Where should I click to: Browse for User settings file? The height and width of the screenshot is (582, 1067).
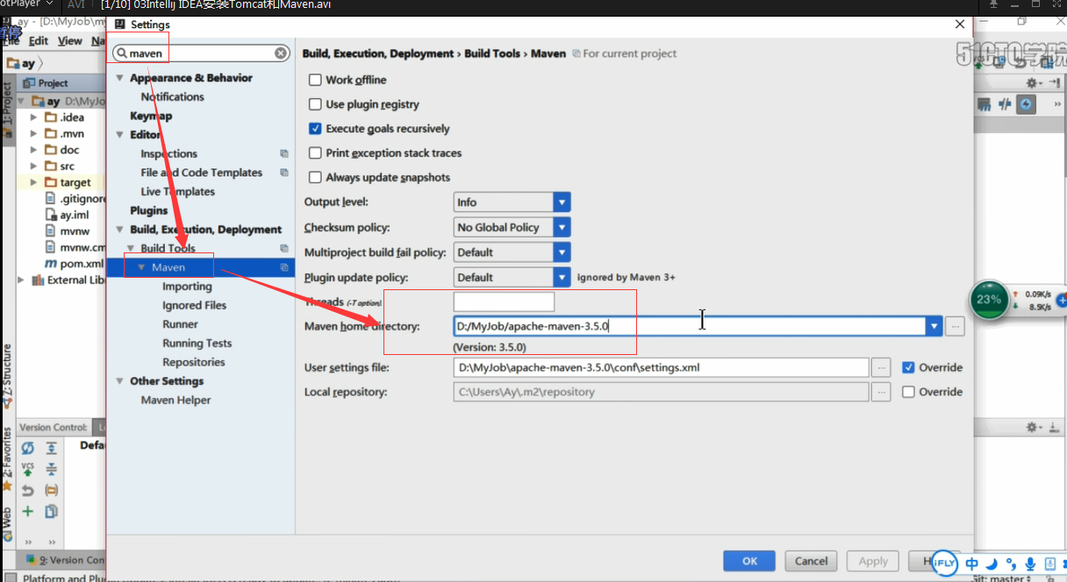pos(882,367)
